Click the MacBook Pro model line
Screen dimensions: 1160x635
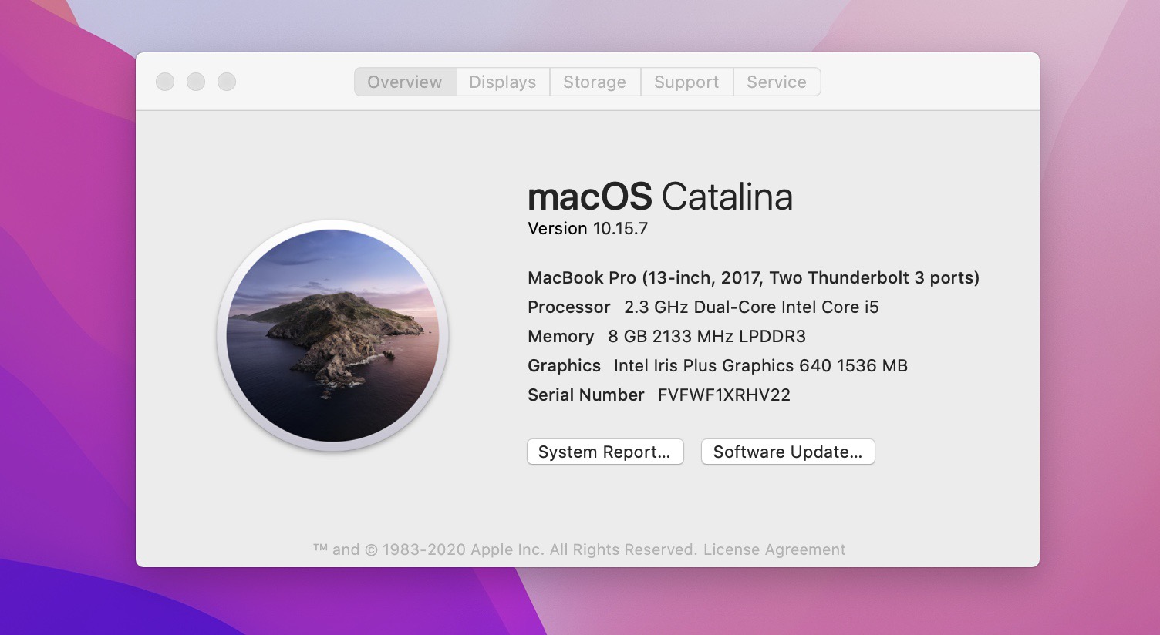[754, 277]
